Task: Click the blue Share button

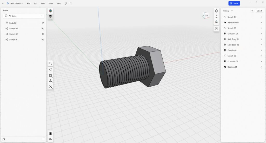Action: [234, 3]
